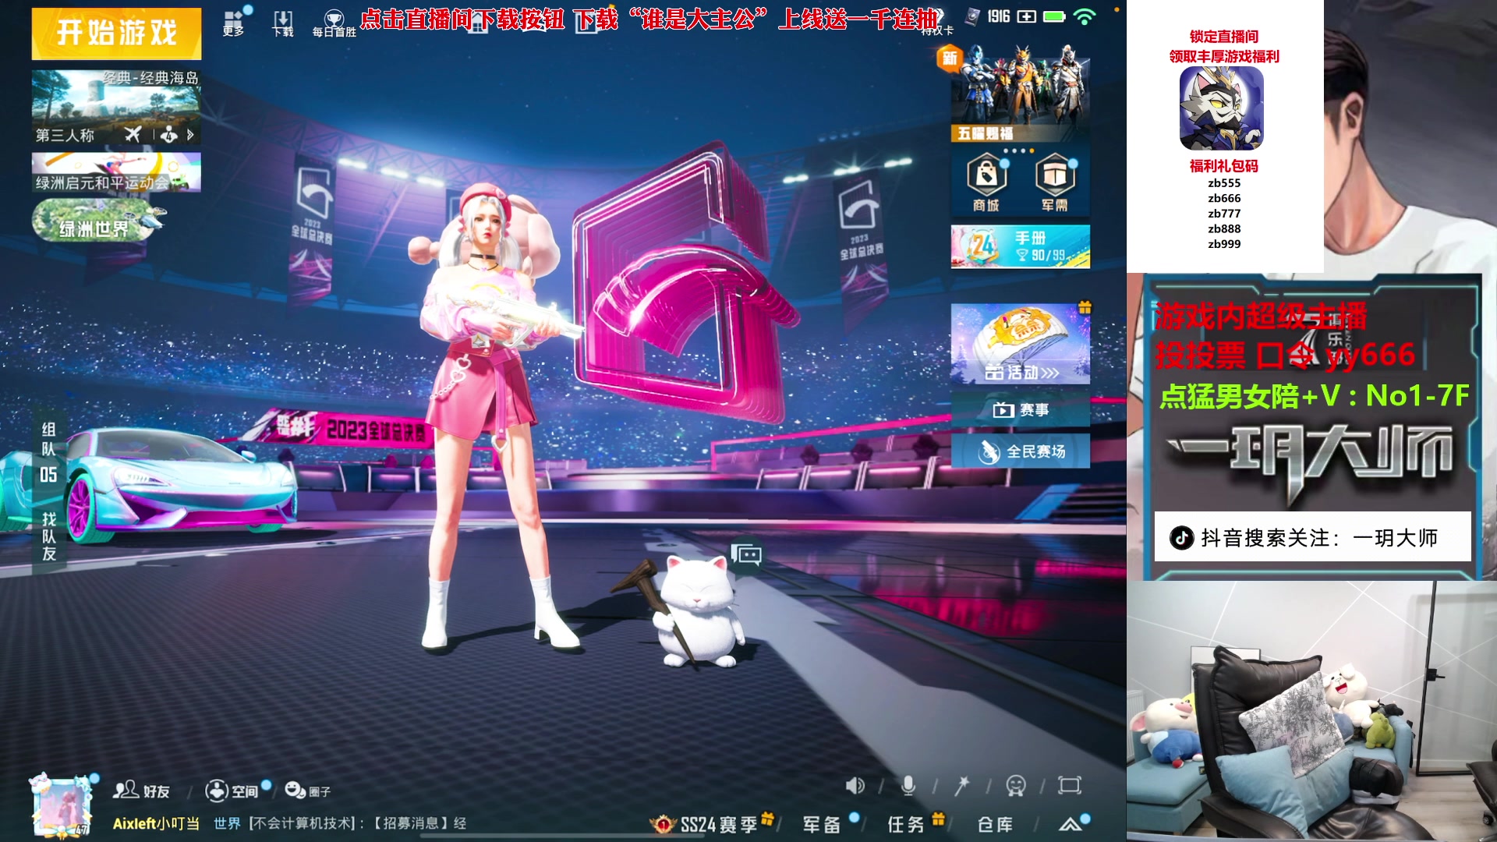Click the plus icon beside 1916
Screen dimensions: 1497x842
click(x=1027, y=16)
